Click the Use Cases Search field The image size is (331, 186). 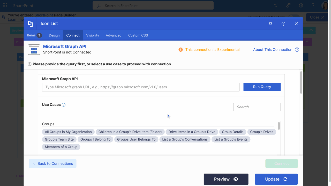[257, 107]
